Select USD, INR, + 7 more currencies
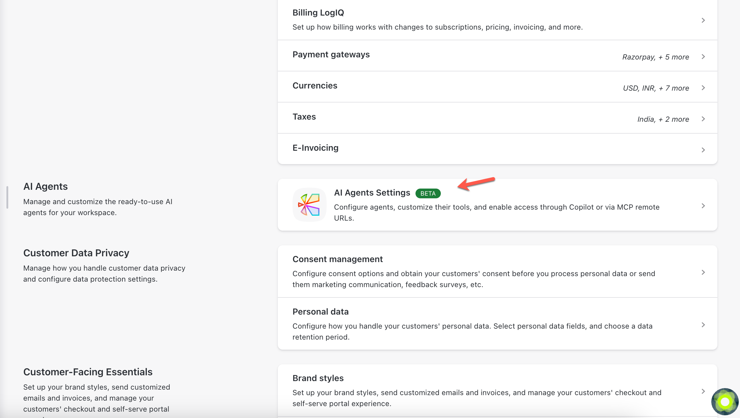This screenshot has width=740, height=418. click(x=656, y=88)
